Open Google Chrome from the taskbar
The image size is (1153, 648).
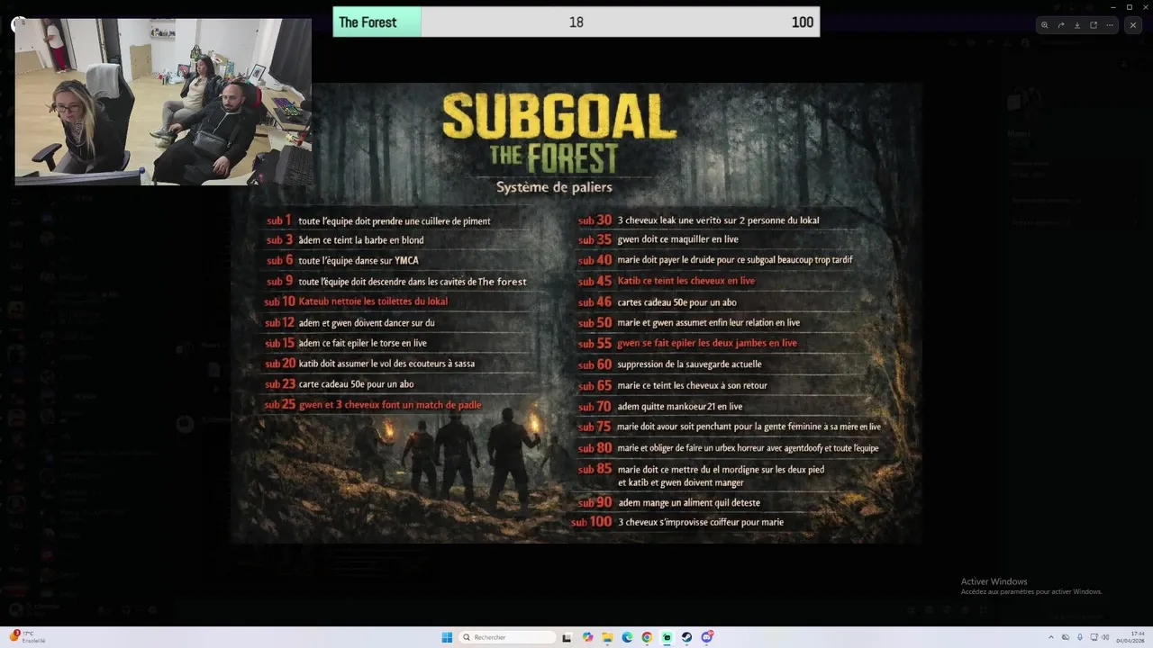[x=647, y=637]
